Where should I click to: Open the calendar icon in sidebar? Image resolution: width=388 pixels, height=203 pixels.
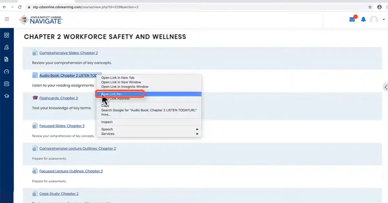6,84
